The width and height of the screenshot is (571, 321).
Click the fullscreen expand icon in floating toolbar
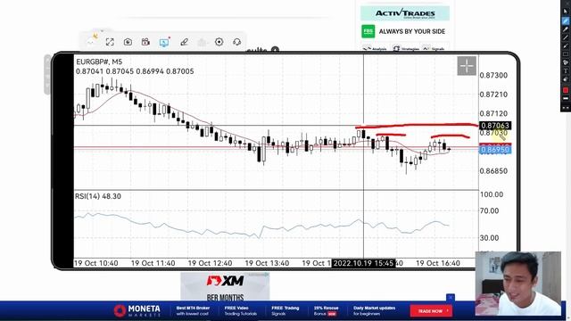pyautogui.click(x=110, y=42)
